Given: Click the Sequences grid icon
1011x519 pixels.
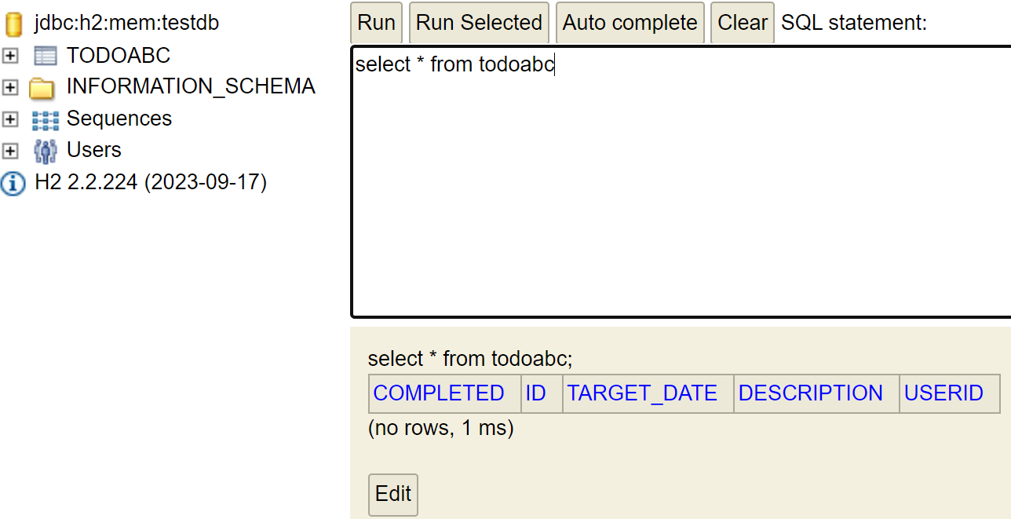Looking at the screenshot, I should (x=46, y=120).
